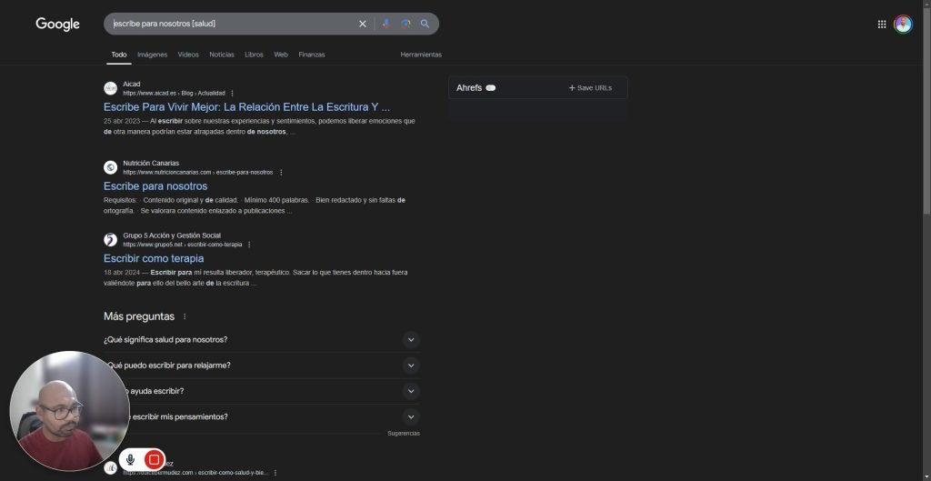
Task: Click the Aicad site name text
Action: tap(131, 85)
